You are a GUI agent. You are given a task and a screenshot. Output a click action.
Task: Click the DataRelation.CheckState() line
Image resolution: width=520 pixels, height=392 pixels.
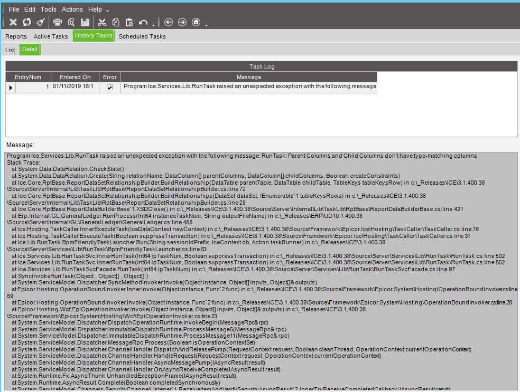(x=68, y=169)
